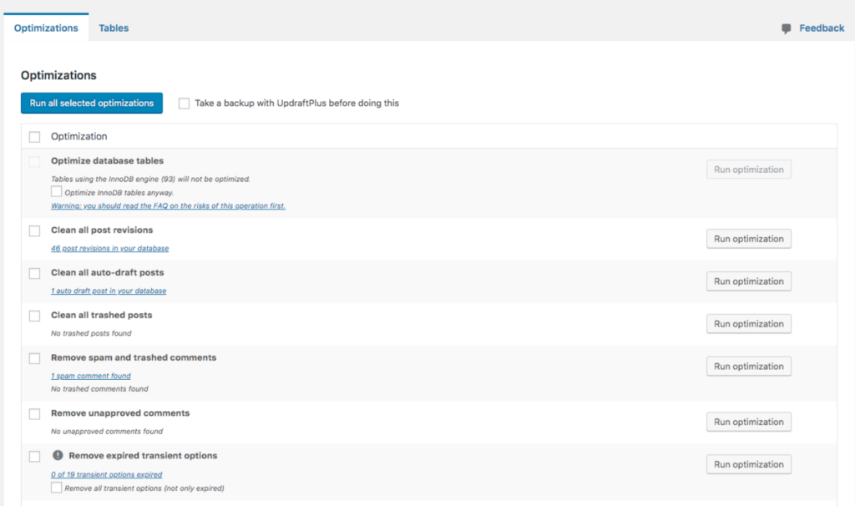
Task: Enable backup with UpdraftPlus checkbox
Action: [x=184, y=104]
